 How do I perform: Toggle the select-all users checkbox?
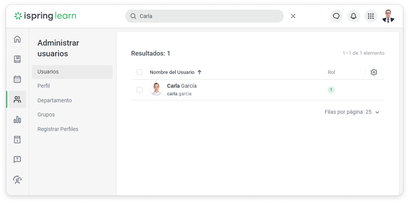(x=140, y=72)
